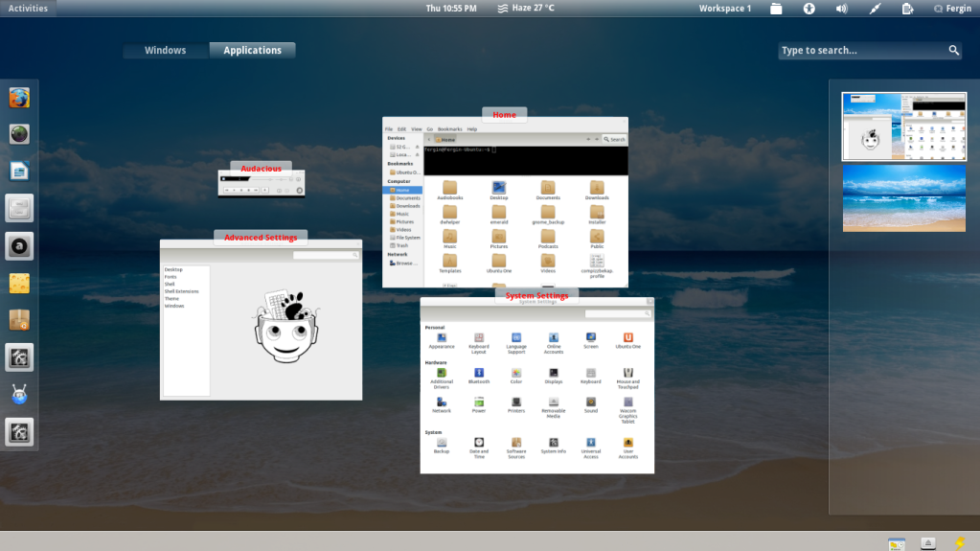Open the file cabinet icon in dash
This screenshot has height=551, width=980.
coord(19,208)
